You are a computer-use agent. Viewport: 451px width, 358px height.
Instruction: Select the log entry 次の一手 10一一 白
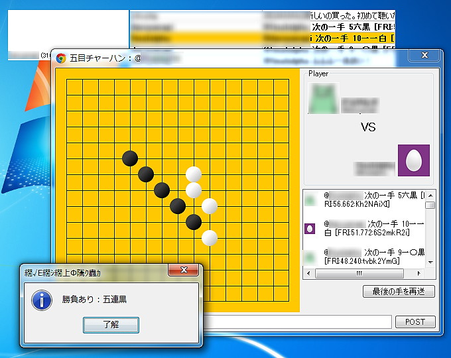tap(365, 228)
